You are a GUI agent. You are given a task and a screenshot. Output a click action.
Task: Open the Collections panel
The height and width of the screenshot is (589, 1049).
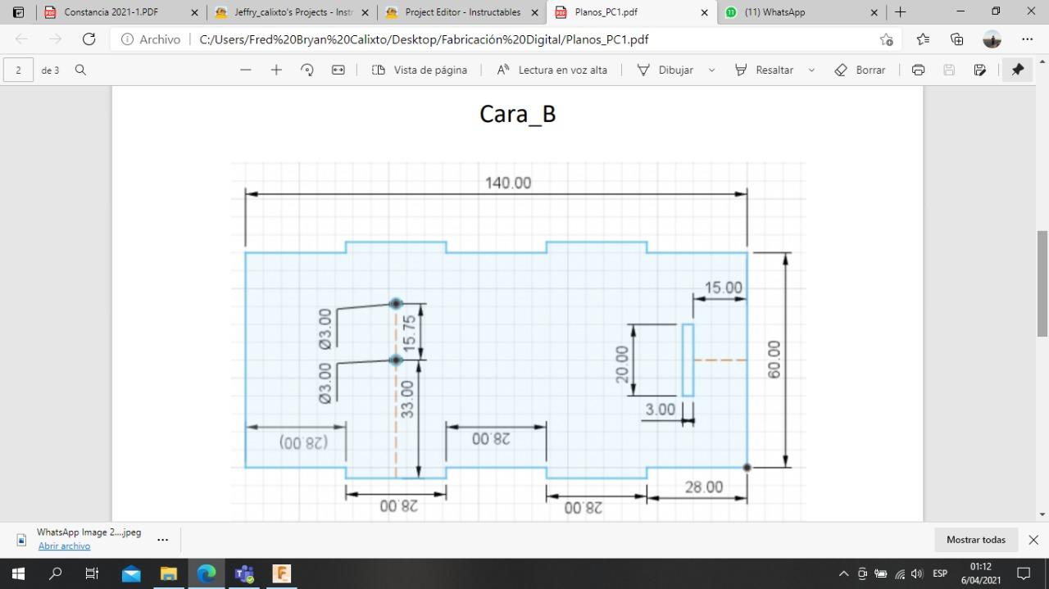(x=956, y=39)
